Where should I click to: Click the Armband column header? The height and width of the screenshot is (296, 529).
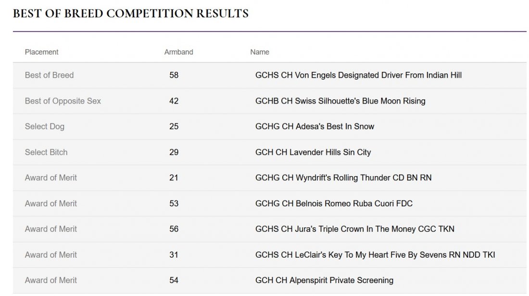[x=178, y=52]
